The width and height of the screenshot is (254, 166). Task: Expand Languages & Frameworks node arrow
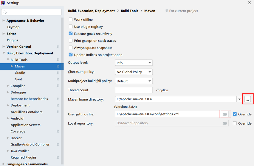point(4,164)
